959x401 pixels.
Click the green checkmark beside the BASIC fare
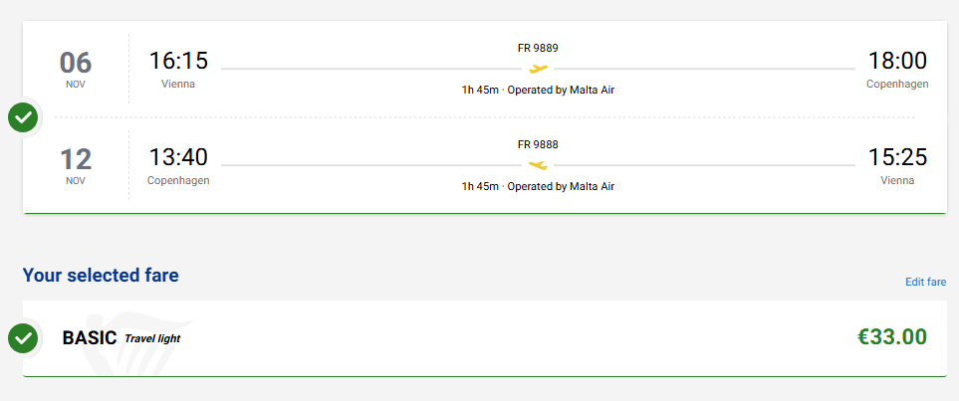click(23, 338)
